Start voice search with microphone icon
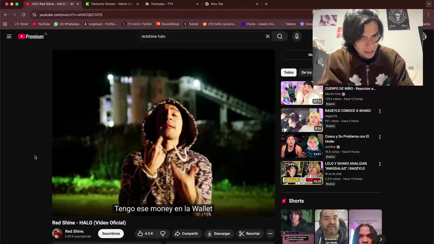Image resolution: width=434 pixels, height=244 pixels. 297,36
